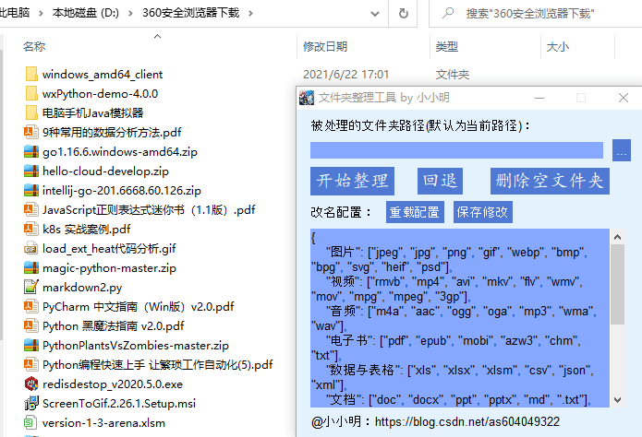Sort files by the 修改日期 column header
This screenshot has width=642, height=437.
coord(325,47)
